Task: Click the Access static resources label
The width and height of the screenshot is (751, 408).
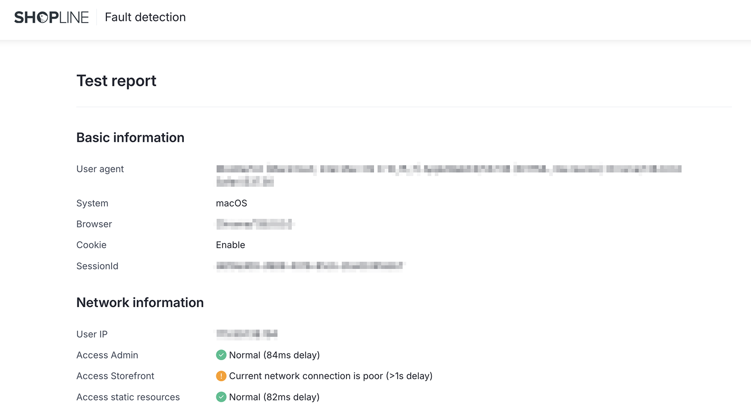Action: point(128,397)
